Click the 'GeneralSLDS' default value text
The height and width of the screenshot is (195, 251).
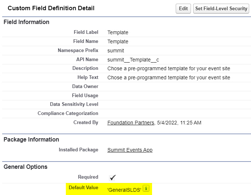click(x=124, y=190)
